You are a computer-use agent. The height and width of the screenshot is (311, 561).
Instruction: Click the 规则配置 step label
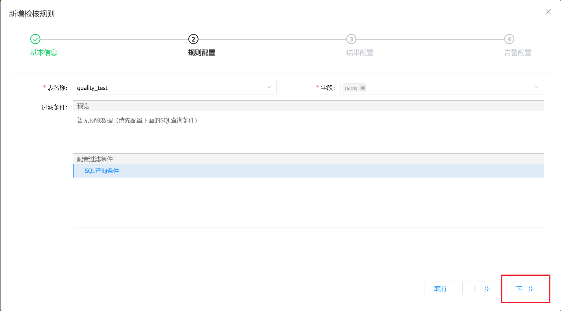[202, 53]
